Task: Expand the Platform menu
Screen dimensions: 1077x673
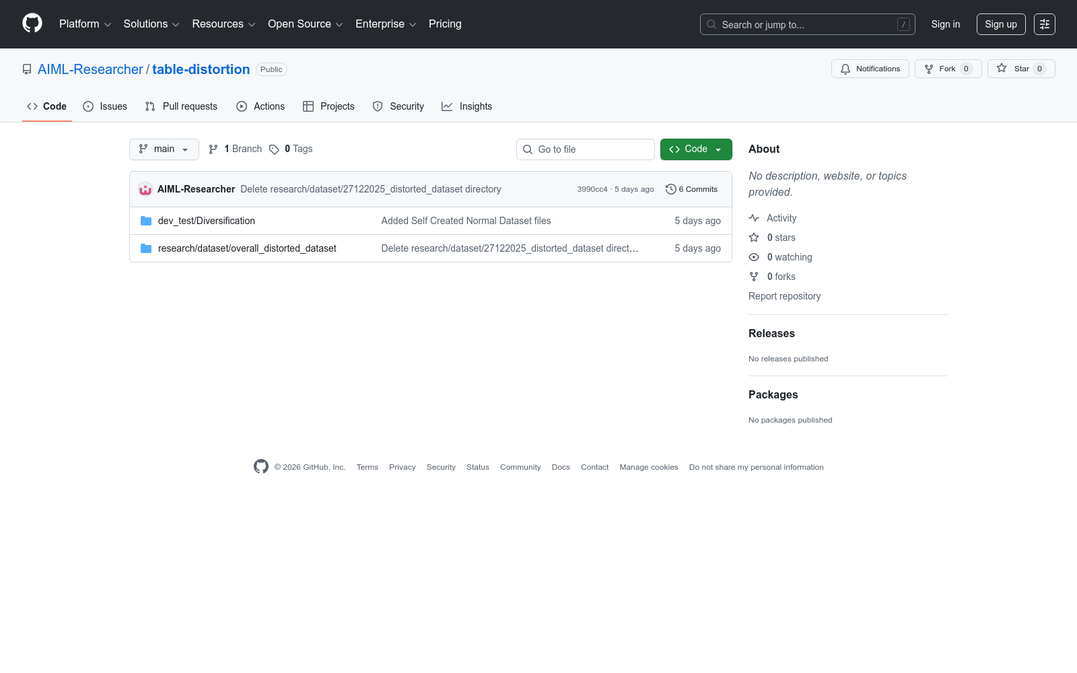Action: (x=85, y=24)
